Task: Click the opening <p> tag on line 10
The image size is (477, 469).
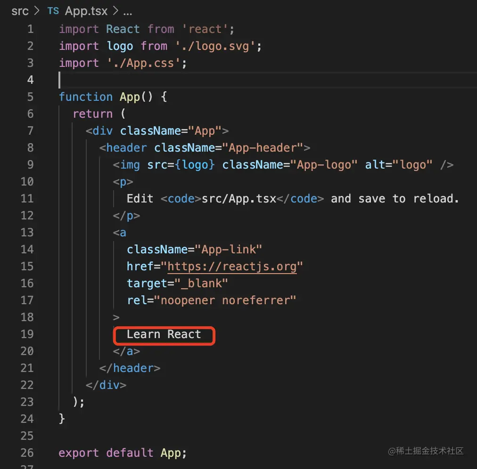Action: [x=123, y=182]
